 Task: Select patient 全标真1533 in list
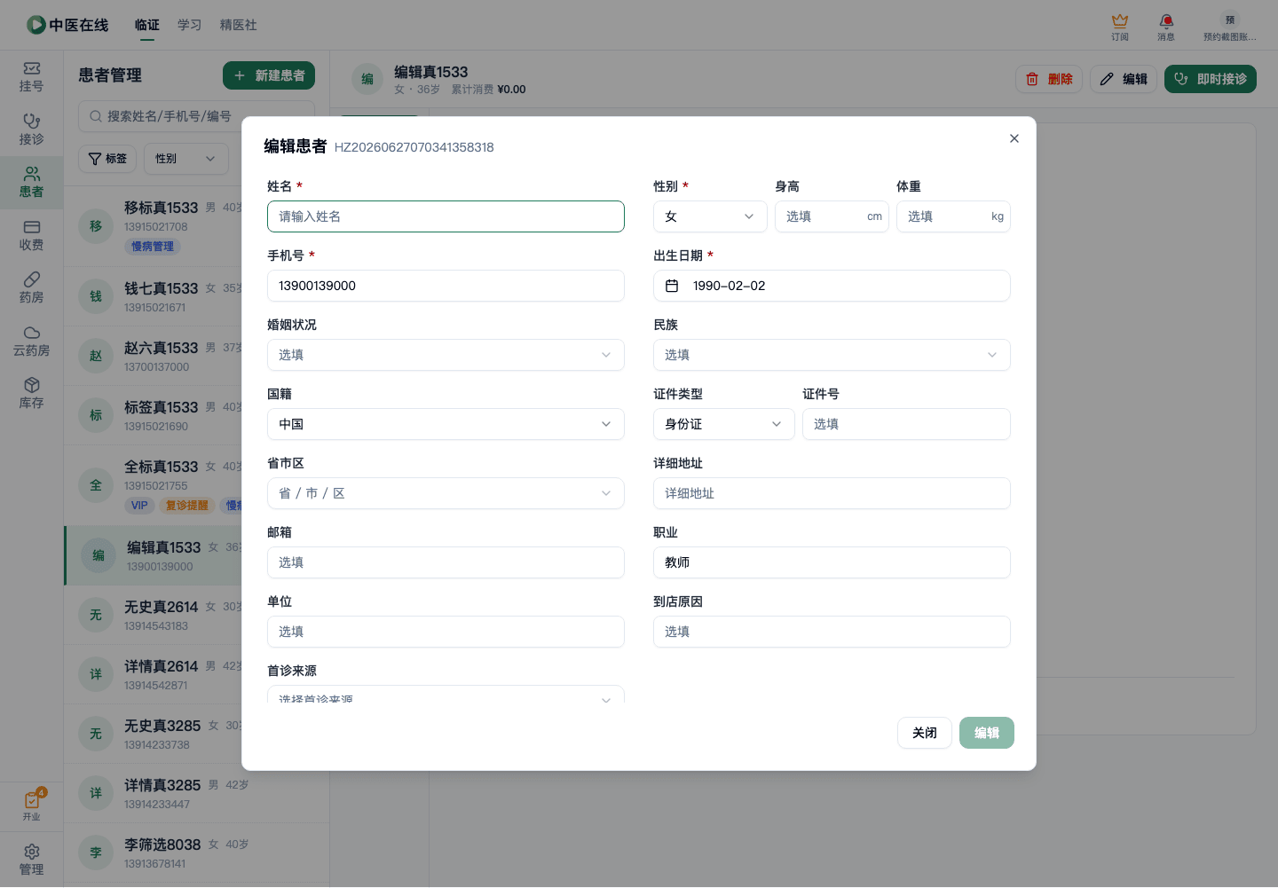tap(153, 484)
